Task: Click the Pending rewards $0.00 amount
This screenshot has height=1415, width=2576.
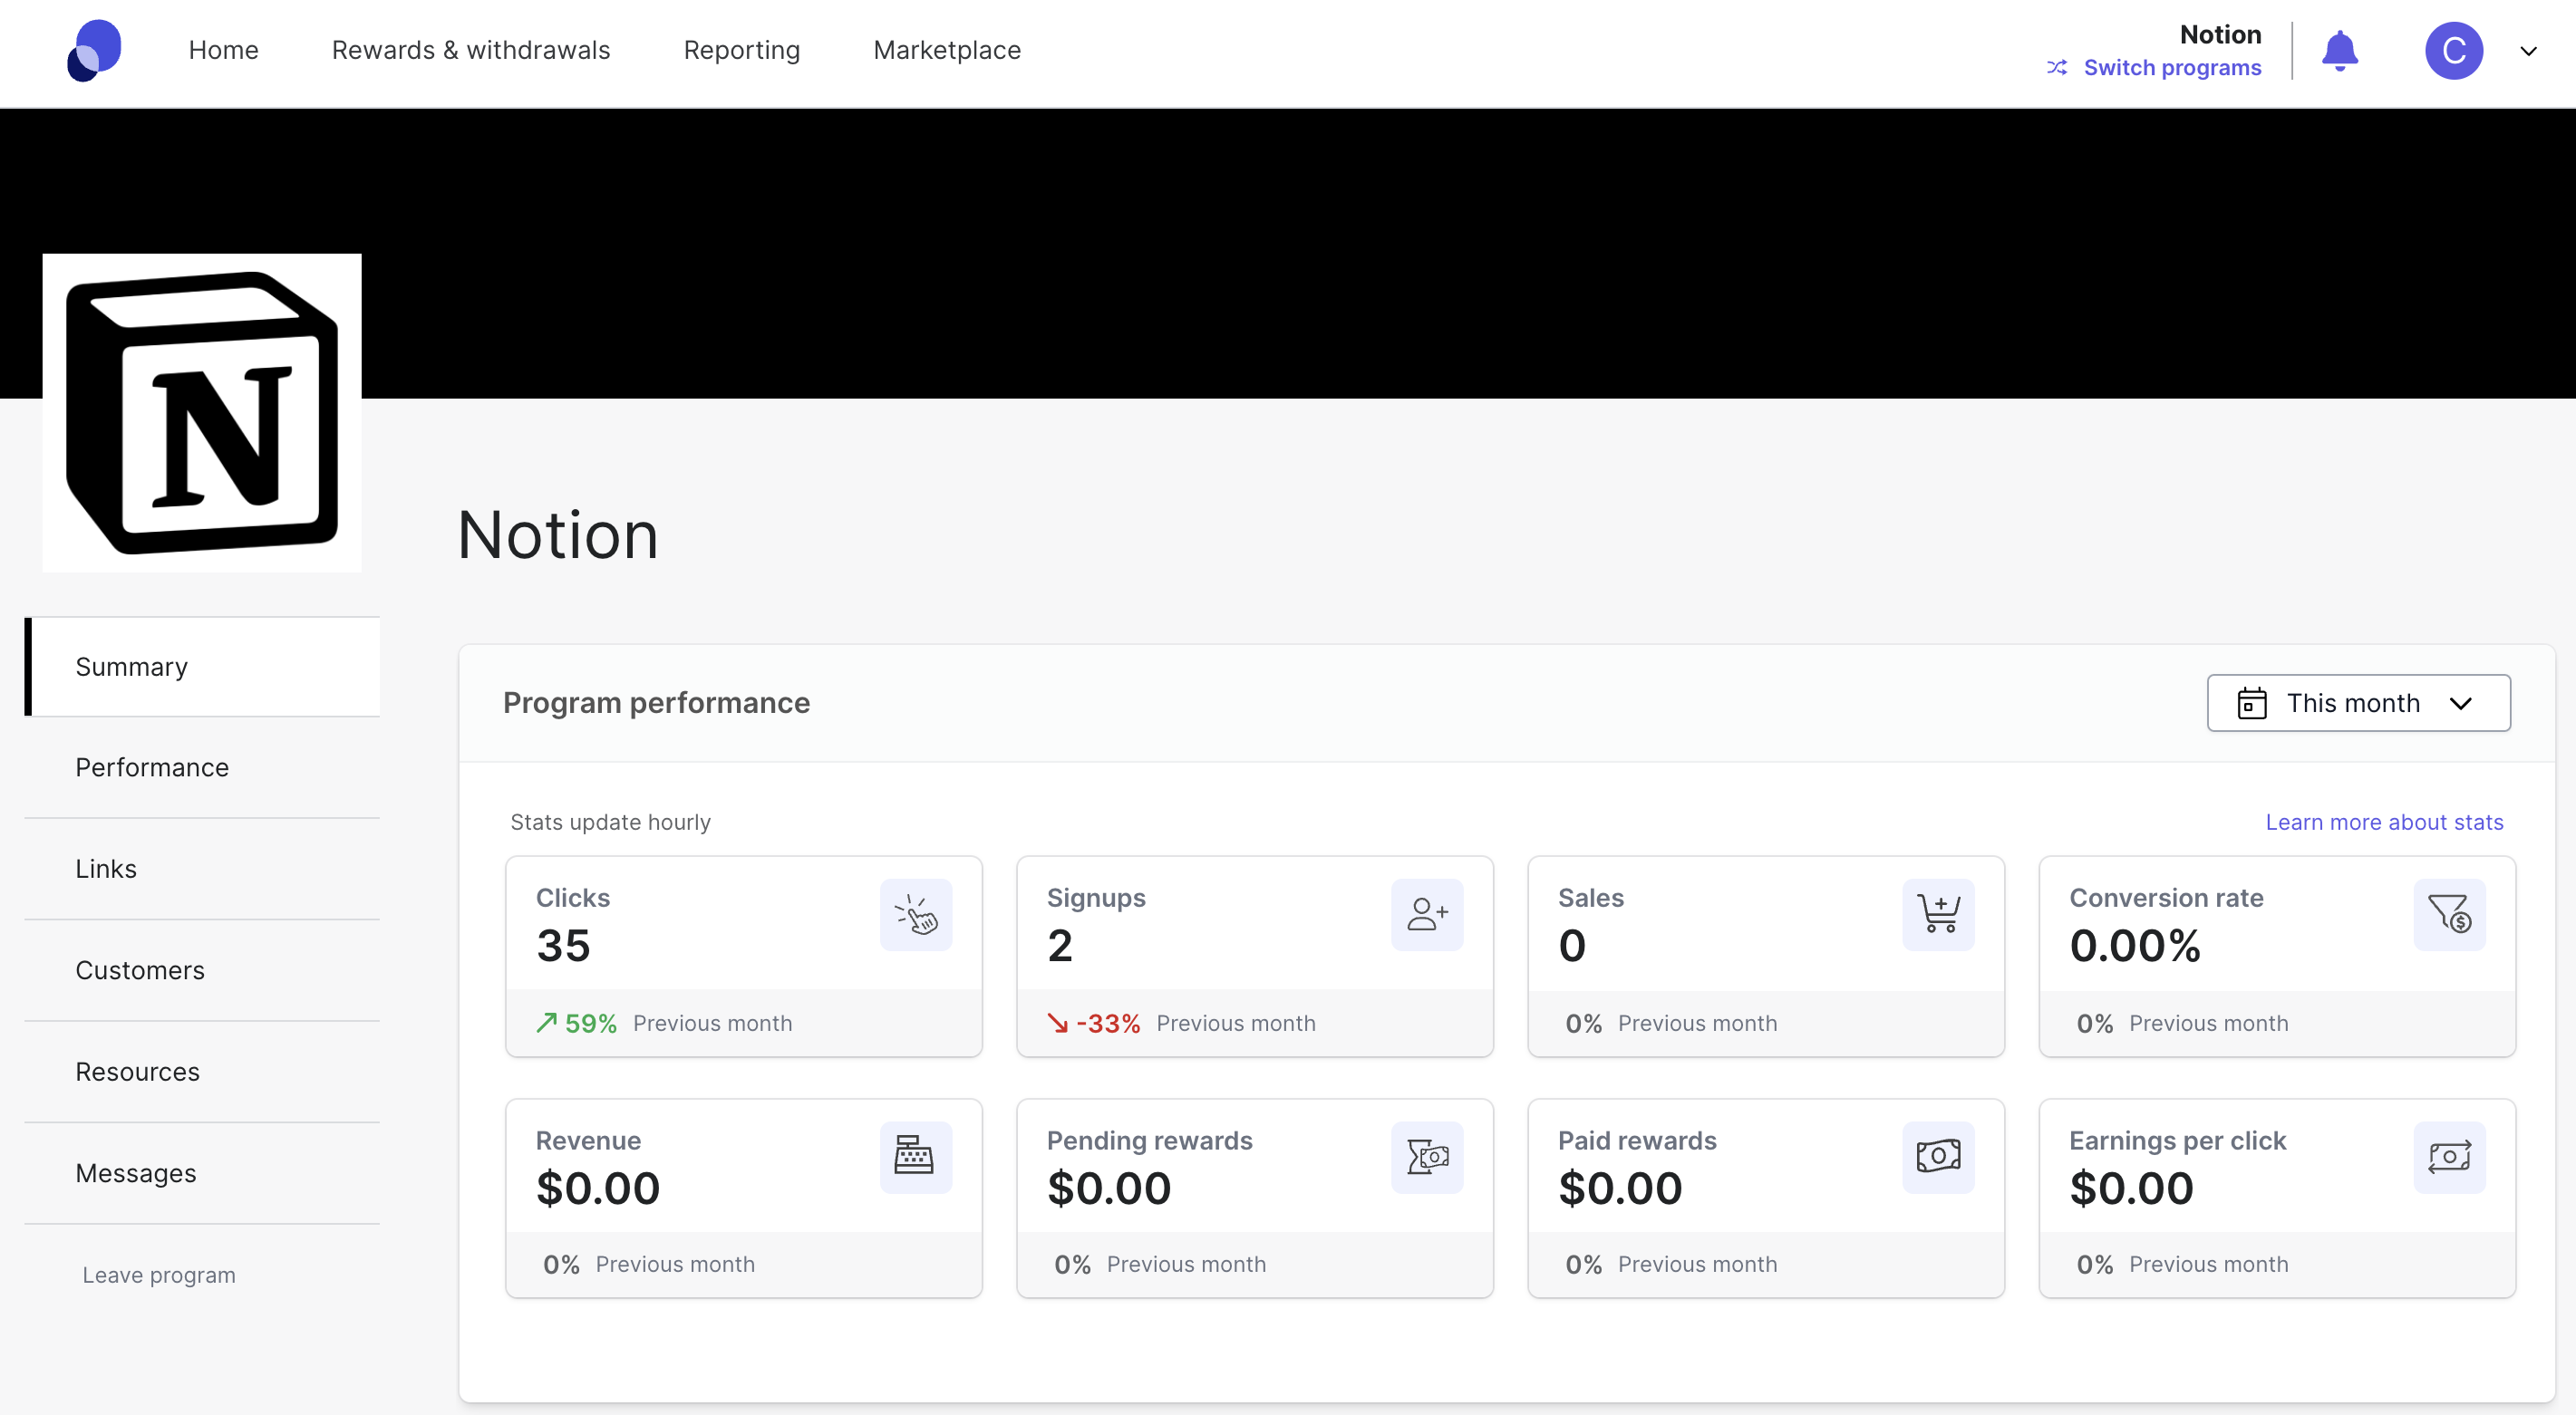Action: [x=1109, y=1189]
